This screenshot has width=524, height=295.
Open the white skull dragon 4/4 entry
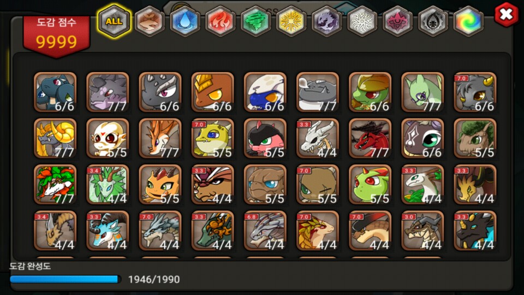click(318, 138)
